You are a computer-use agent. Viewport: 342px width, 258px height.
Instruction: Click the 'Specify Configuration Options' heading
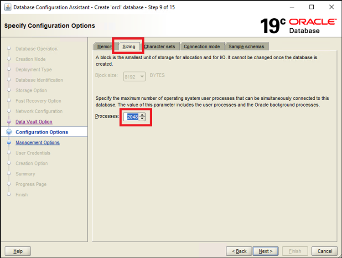pyautogui.click(x=50, y=26)
